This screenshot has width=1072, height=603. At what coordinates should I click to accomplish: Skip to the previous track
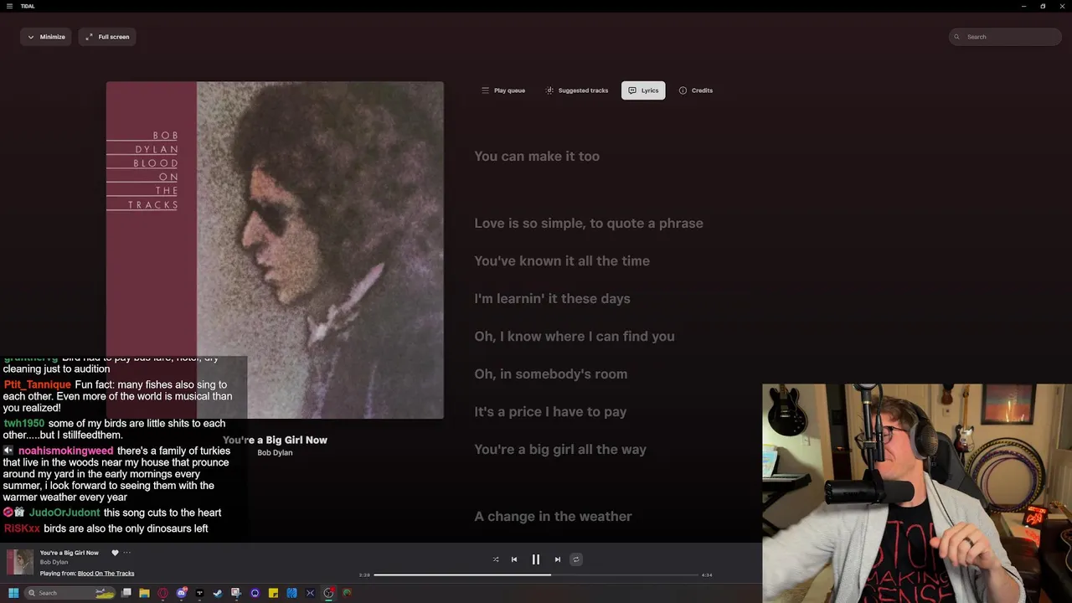pyautogui.click(x=514, y=559)
